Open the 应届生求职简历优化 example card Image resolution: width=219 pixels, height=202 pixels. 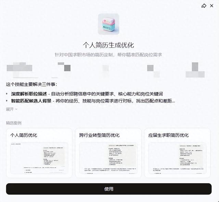click(177, 153)
